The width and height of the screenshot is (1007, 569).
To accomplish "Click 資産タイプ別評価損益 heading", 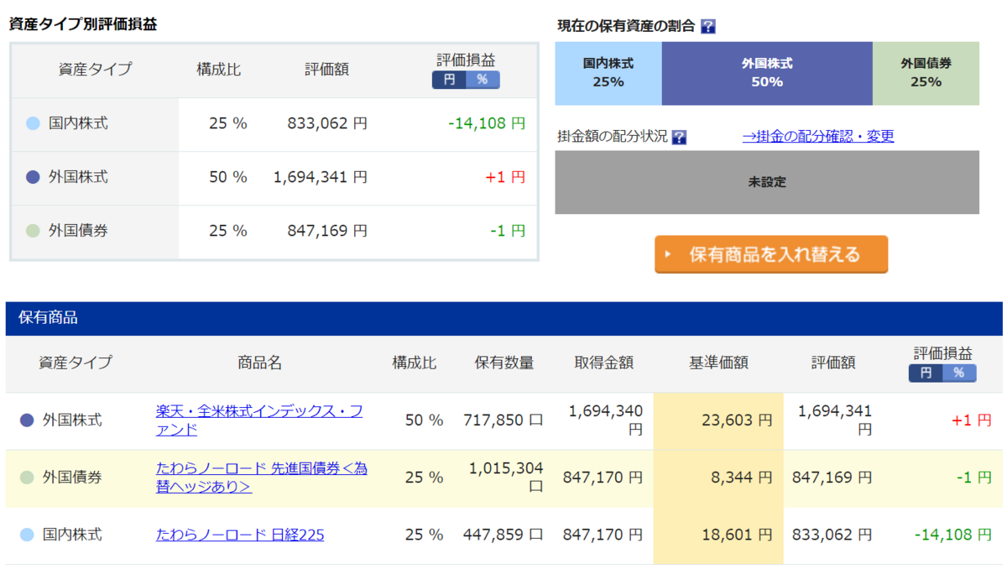I will coord(83,25).
